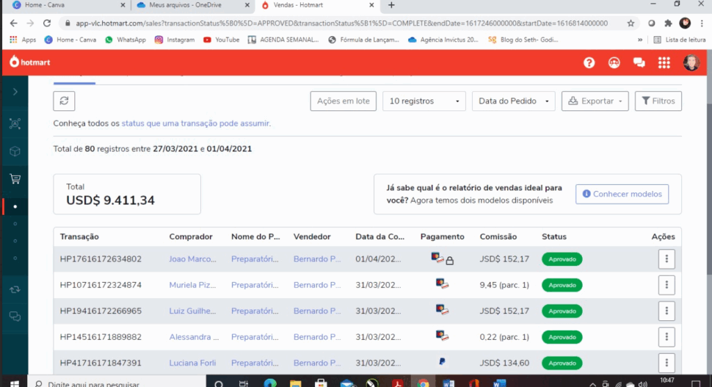
Task: Open actions menu for HP19416172266965
Action: click(x=667, y=311)
